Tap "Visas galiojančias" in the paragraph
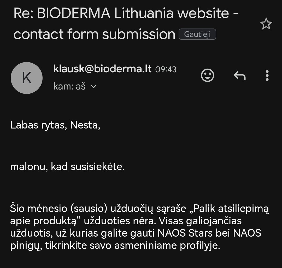282x268 pixels. 200,221
